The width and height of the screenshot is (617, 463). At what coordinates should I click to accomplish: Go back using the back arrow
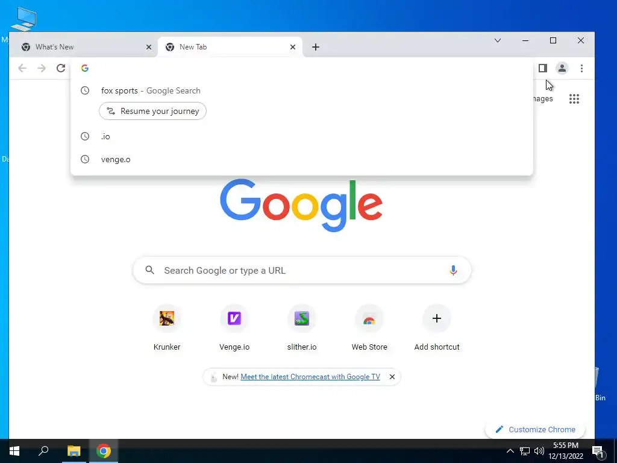click(22, 68)
